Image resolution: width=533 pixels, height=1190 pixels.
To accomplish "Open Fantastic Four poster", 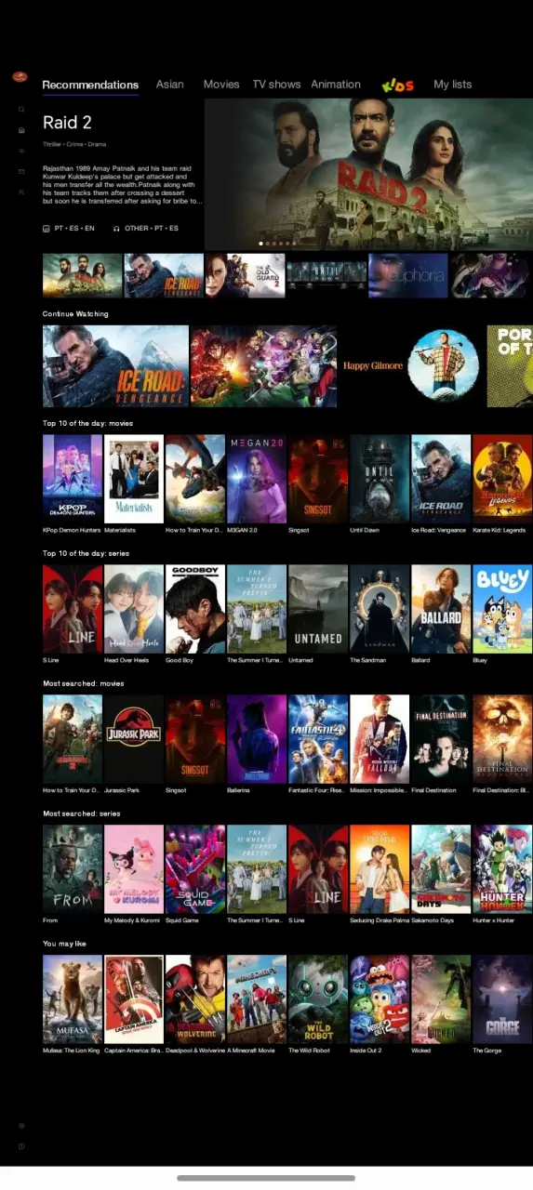I will point(318,739).
